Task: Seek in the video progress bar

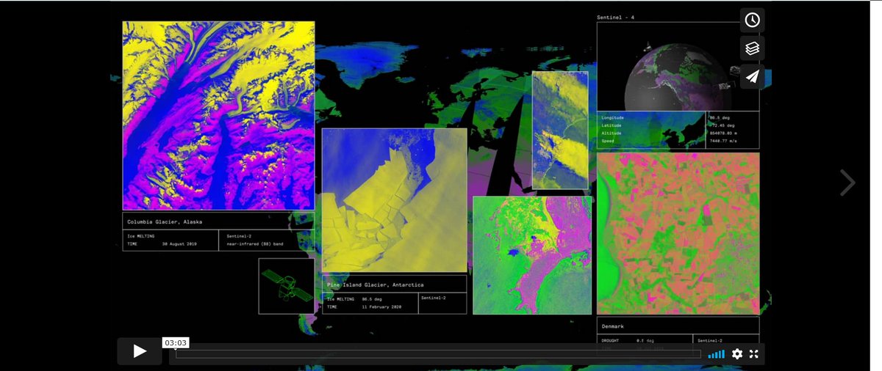Action: point(438,353)
